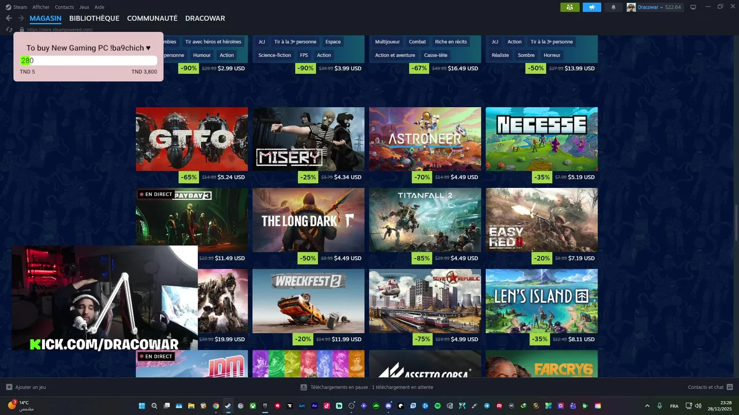Click the Steam logo in menu bar

click(8, 7)
